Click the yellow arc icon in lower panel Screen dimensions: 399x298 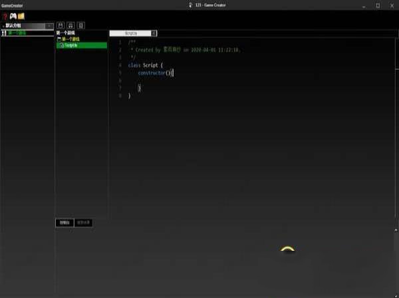pyautogui.click(x=287, y=249)
